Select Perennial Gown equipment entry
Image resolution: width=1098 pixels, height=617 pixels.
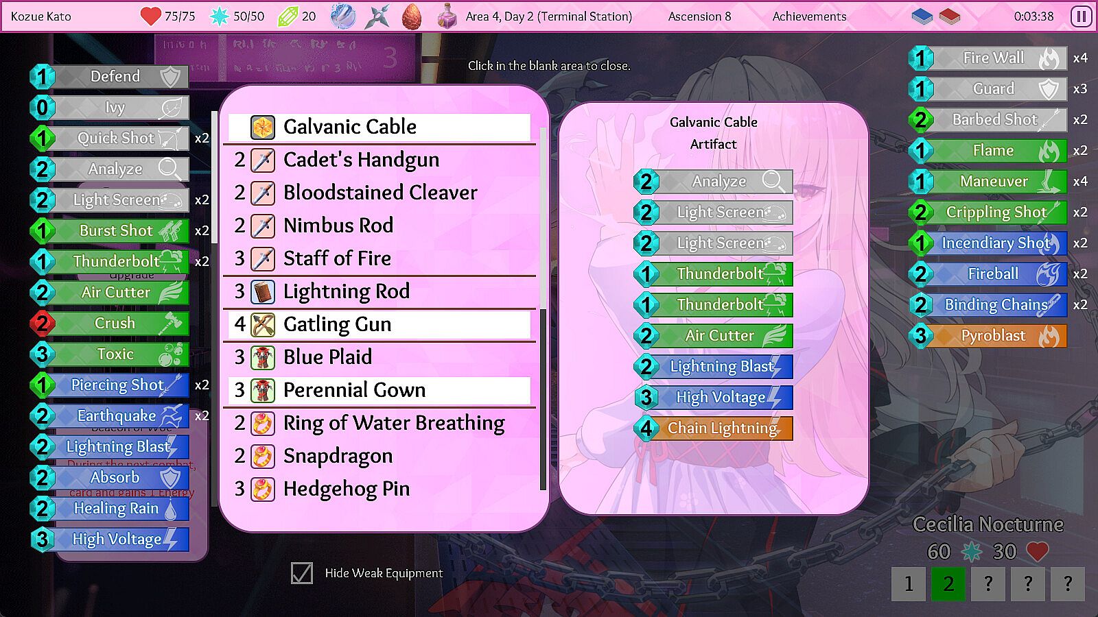tap(379, 390)
